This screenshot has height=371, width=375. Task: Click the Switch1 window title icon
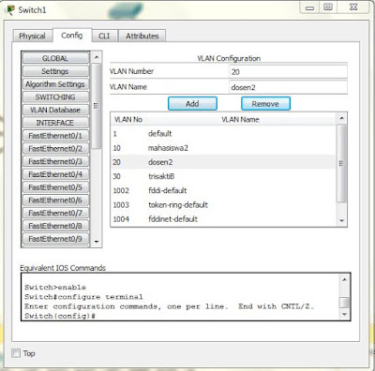(x=10, y=10)
